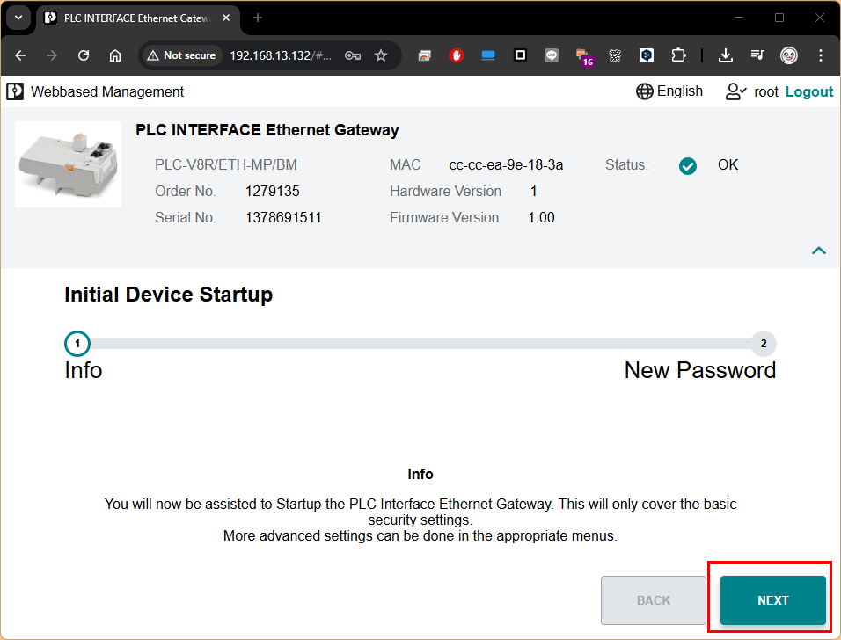Minimize the browser window
This screenshot has width=841, height=640.
click(739, 18)
